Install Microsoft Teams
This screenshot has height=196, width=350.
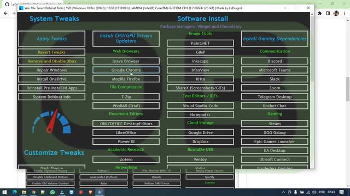pos(275,70)
